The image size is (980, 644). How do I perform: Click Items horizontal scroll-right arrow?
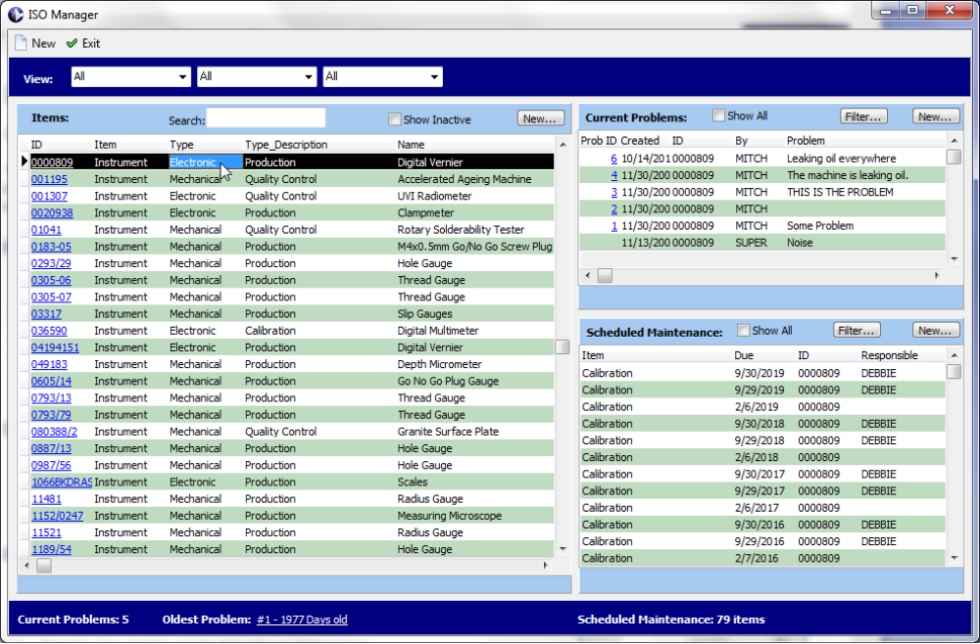[546, 566]
